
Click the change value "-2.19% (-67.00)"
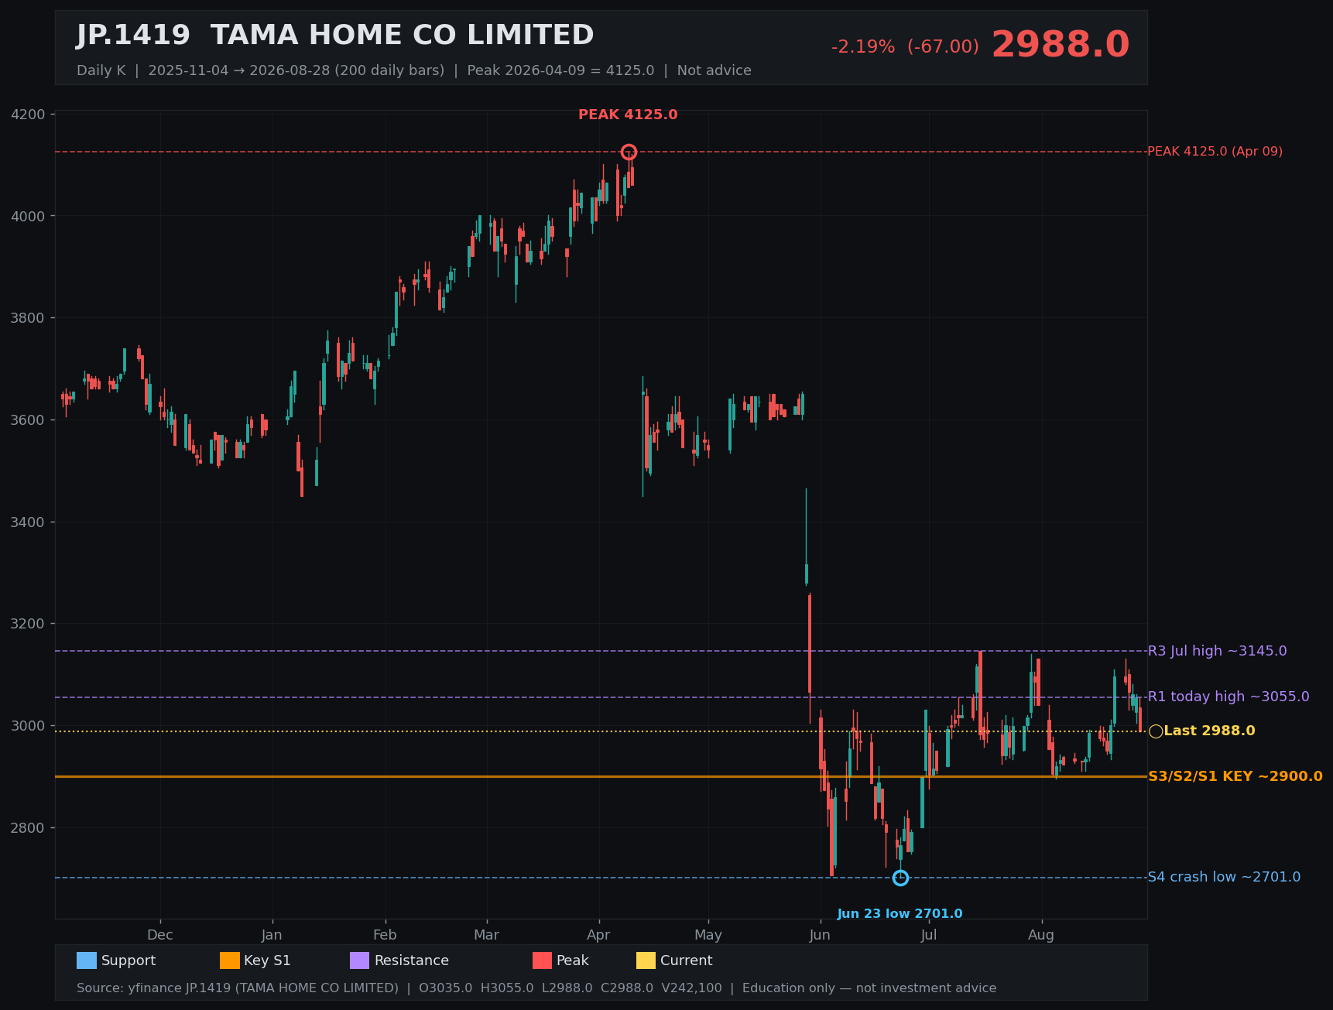pos(905,46)
